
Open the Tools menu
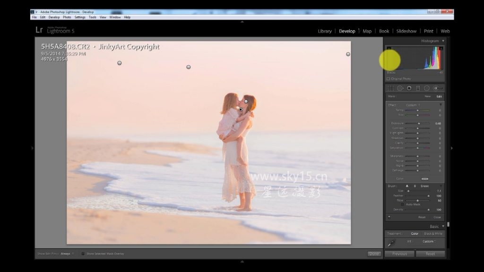93,17
